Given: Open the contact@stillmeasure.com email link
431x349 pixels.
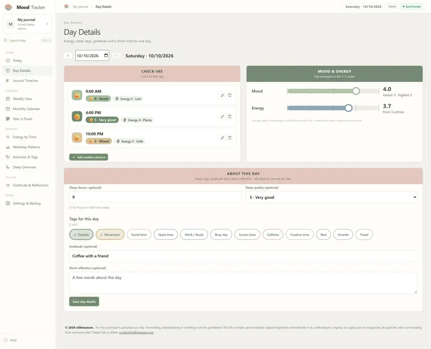Looking at the screenshot, I should click(x=136, y=332).
